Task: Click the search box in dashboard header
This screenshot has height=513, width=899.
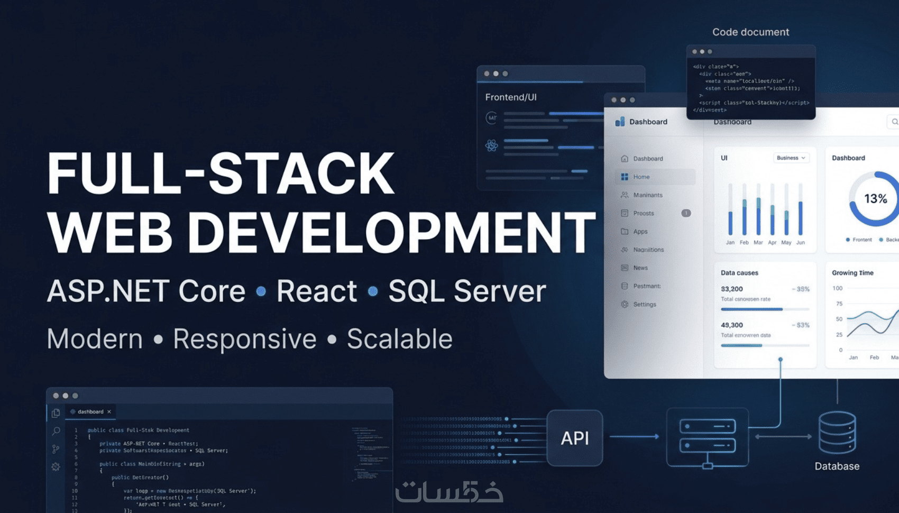Action: 893,122
